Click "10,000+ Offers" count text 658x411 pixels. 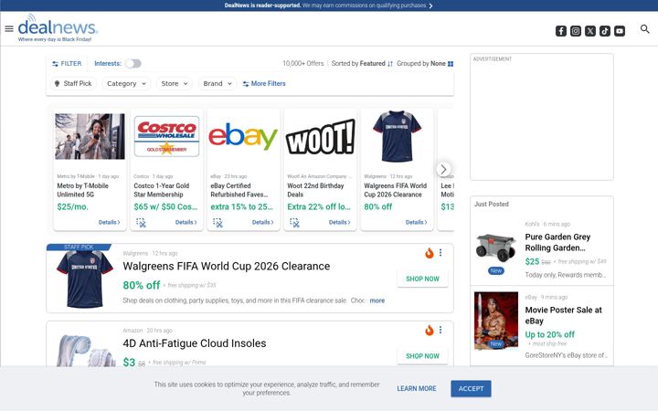303,63
